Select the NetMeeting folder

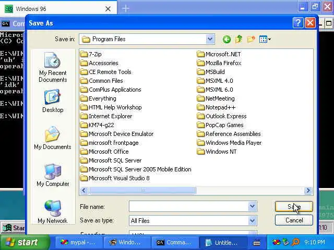click(216, 98)
